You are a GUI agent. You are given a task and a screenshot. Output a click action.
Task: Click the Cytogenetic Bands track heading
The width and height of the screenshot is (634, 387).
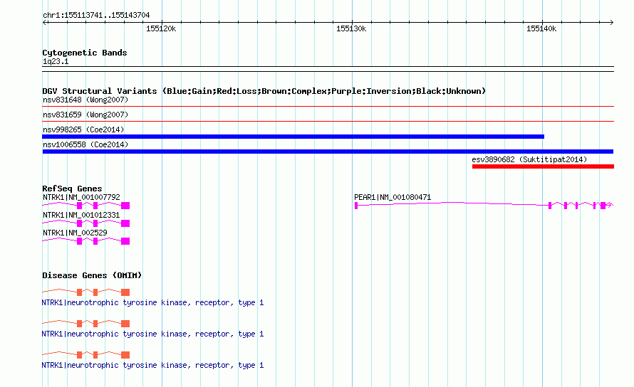click(85, 53)
